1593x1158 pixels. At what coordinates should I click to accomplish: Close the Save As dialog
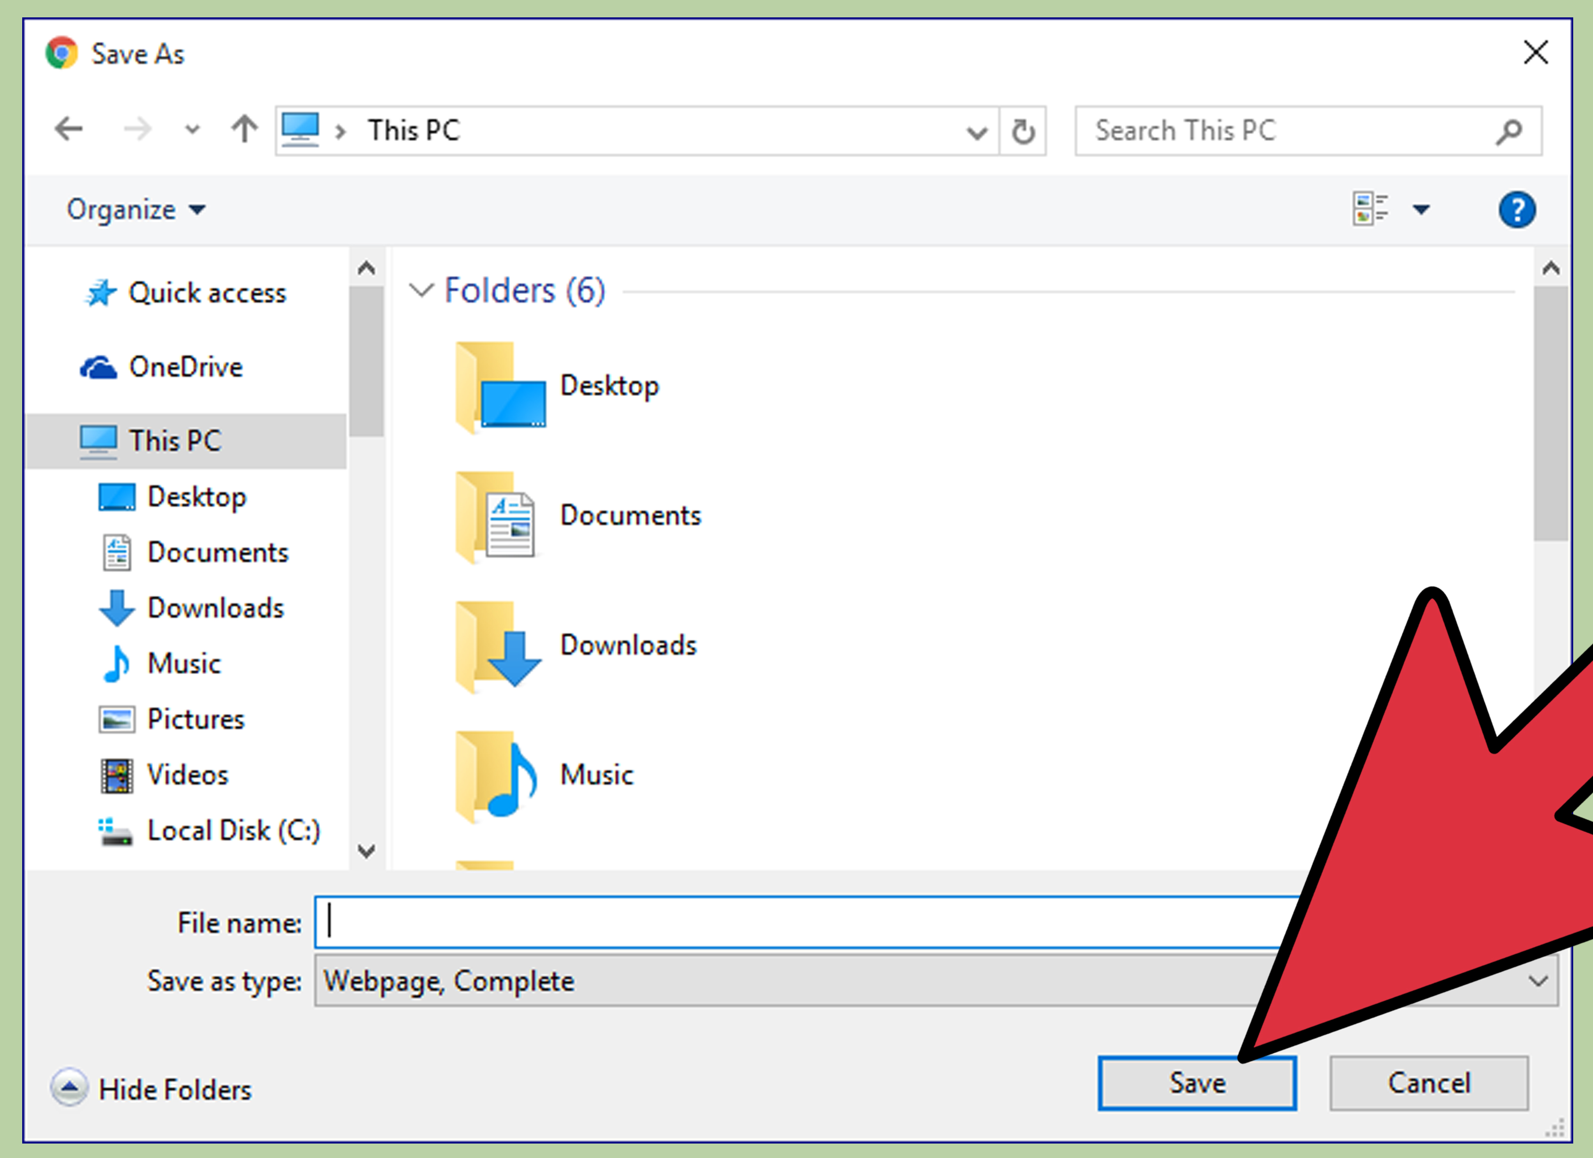coord(1536,53)
